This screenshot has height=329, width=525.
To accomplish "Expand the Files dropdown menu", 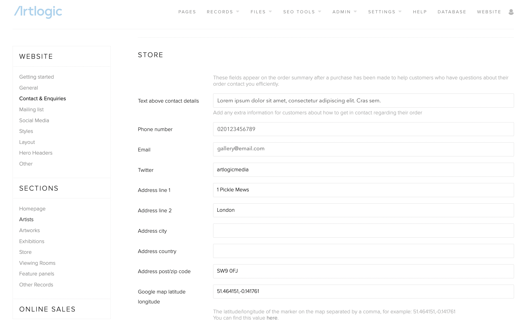I will [261, 12].
